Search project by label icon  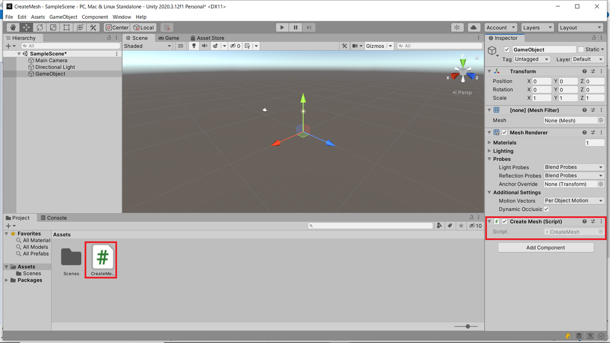[x=450, y=226]
